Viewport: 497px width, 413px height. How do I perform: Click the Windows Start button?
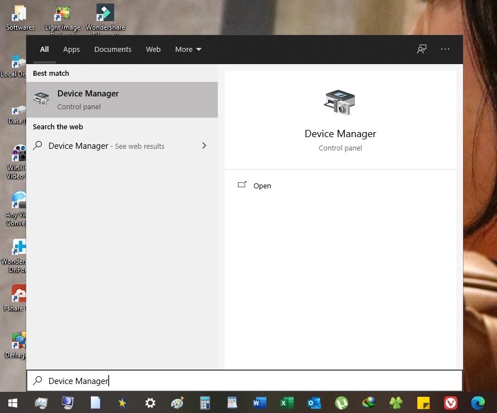coord(12,402)
